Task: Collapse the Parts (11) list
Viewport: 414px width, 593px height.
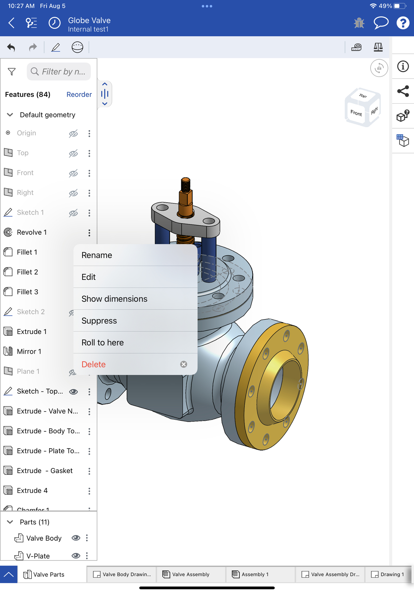Action: click(10, 522)
